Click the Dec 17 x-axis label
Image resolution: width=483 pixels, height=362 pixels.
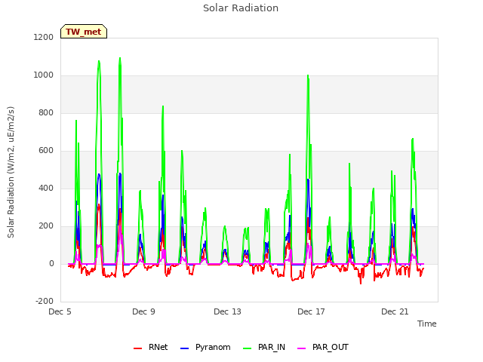click(311, 311)
